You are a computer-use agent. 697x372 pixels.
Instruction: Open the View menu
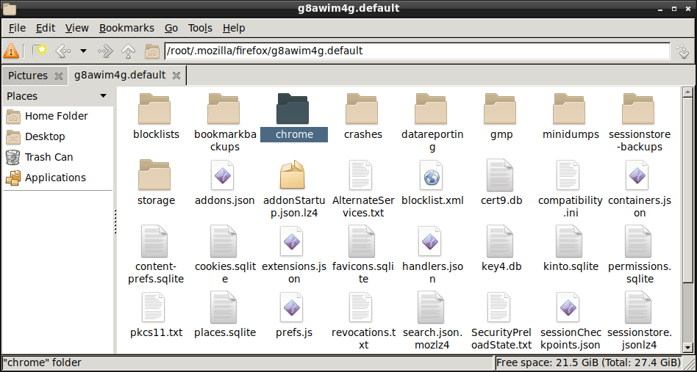(77, 28)
